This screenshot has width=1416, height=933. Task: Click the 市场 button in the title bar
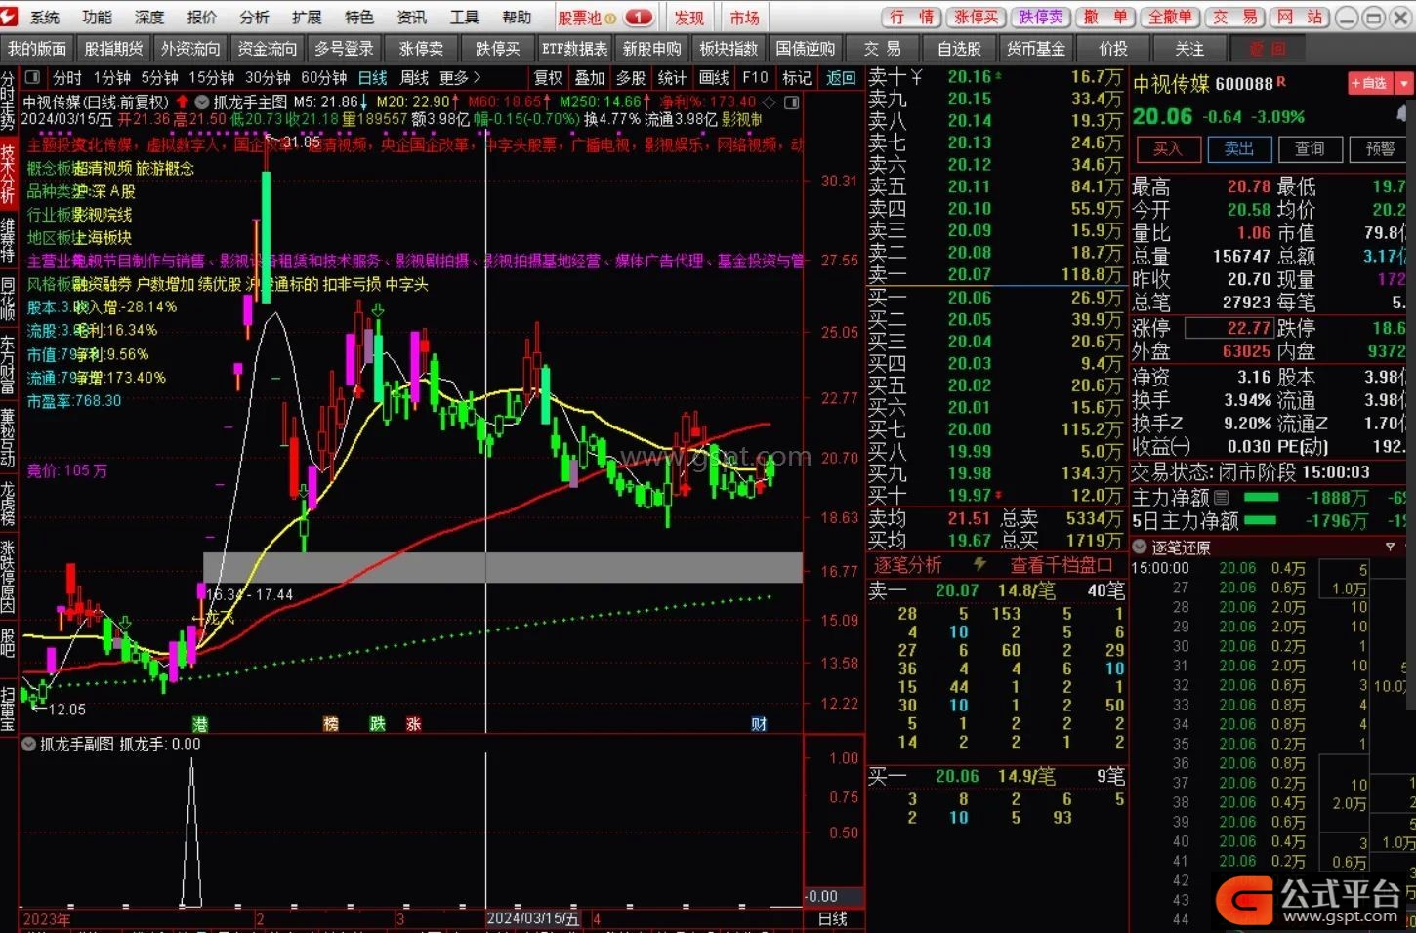point(744,18)
